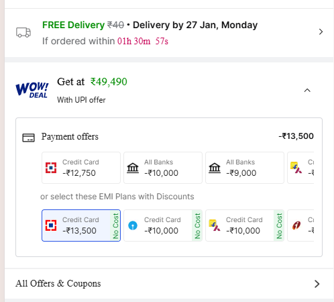Click SBI logo in EMI plans
The image size is (334, 302).
[x=133, y=225]
